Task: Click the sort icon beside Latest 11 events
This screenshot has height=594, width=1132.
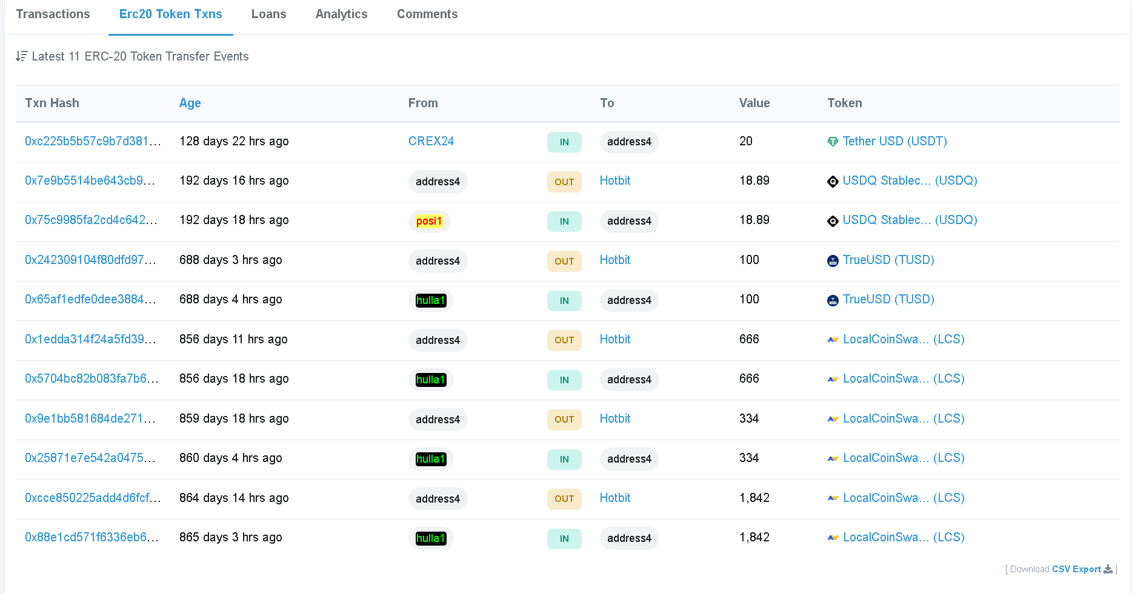Action: 21,56
